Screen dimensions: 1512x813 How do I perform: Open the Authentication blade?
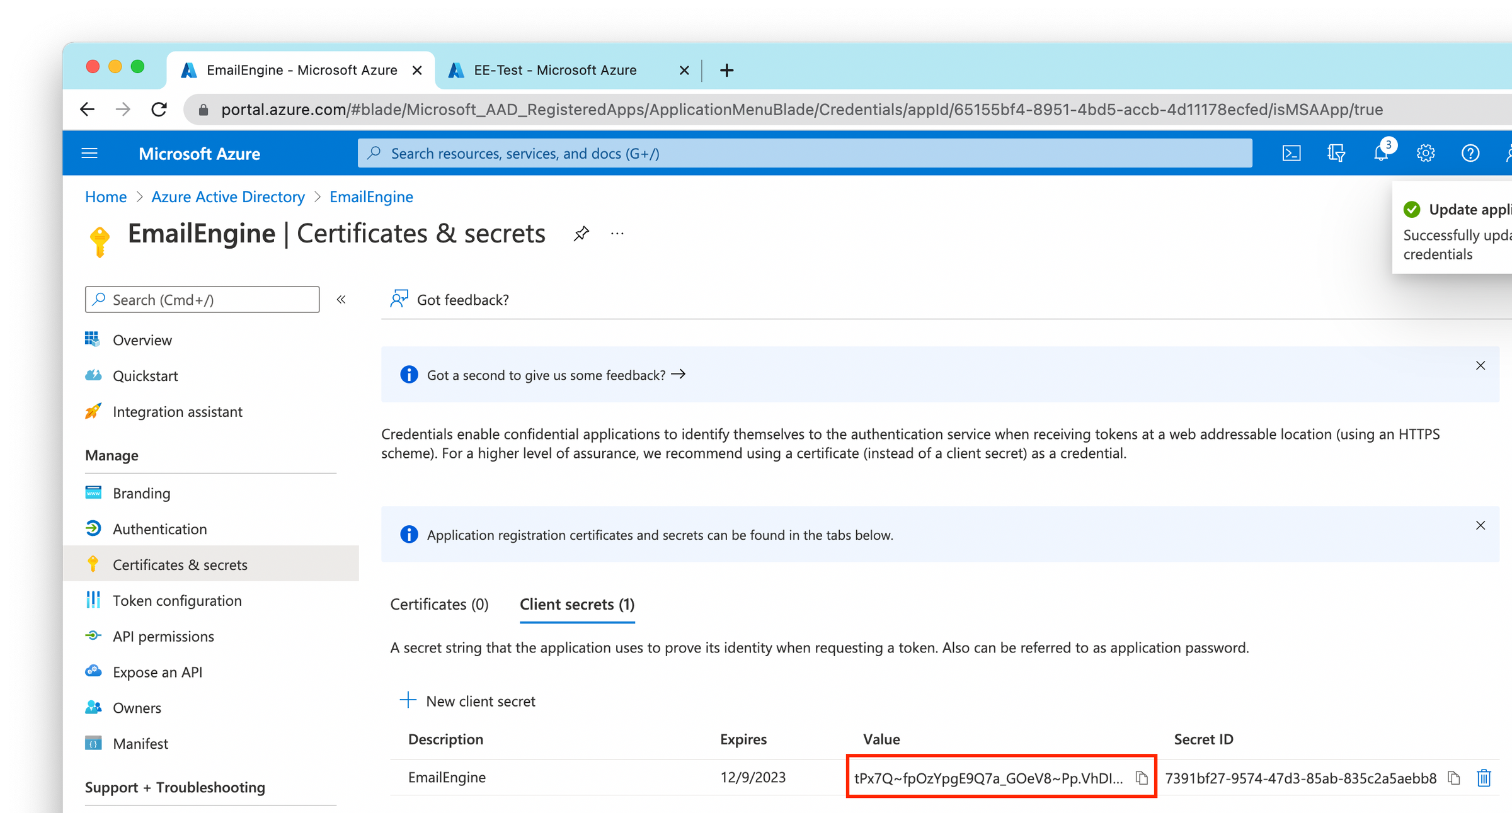tap(159, 529)
